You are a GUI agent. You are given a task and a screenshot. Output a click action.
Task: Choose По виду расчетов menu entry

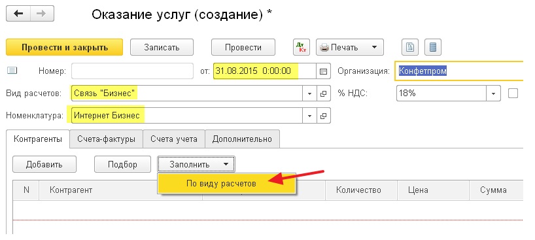(226, 183)
